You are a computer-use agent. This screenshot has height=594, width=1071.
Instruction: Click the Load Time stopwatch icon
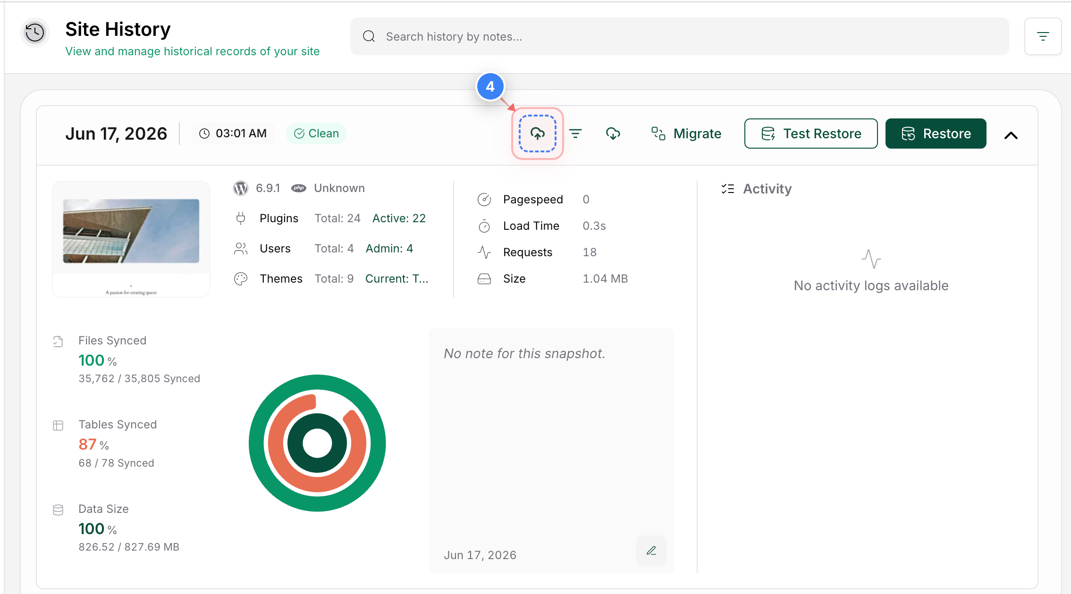coord(484,226)
